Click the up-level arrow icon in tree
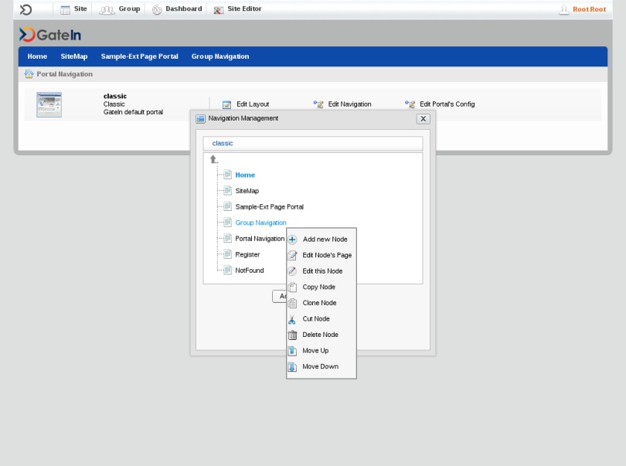The height and width of the screenshot is (466, 626). tap(213, 159)
